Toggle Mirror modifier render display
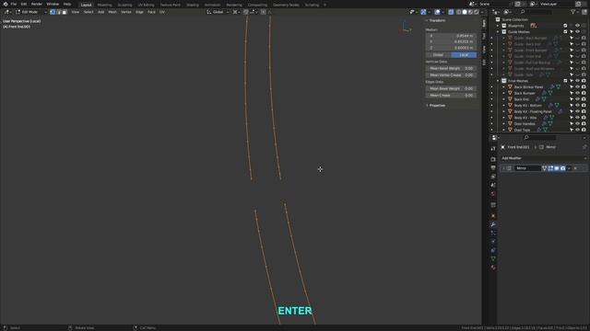The height and width of the screenshot is (331, 590). point(562,168)
